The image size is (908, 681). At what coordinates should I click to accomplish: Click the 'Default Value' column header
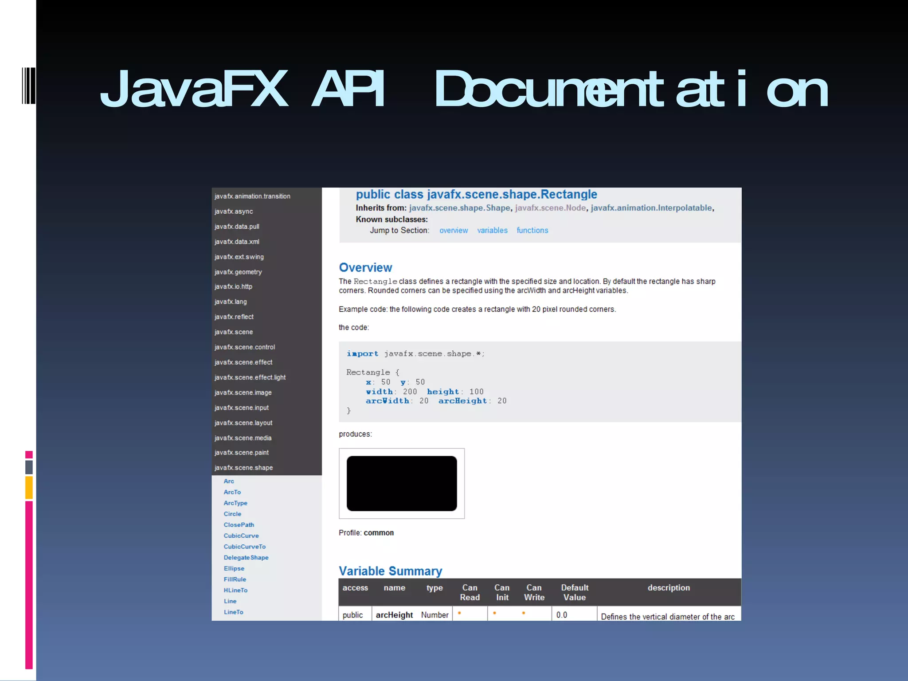[575, 592]
